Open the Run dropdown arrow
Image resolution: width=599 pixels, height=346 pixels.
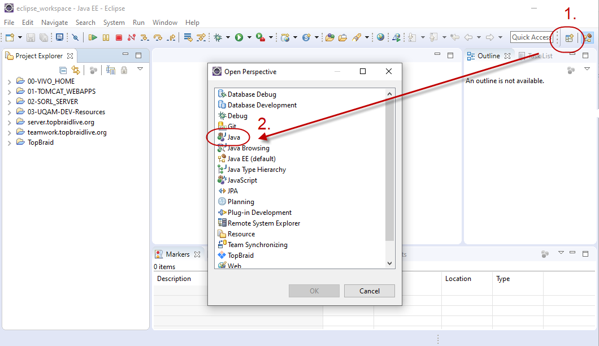(249, 37)
